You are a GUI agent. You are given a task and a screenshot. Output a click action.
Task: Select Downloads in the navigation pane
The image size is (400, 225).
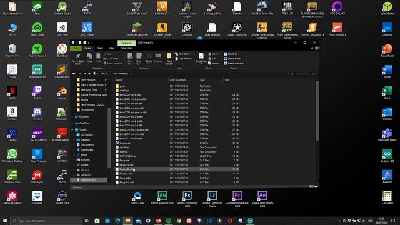coord(87,150)
